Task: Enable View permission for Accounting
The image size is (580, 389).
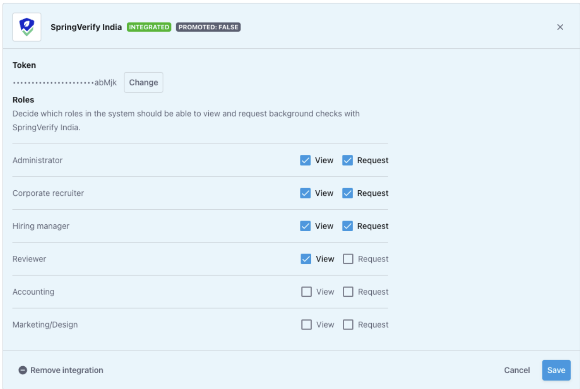Action: [307, 292]
